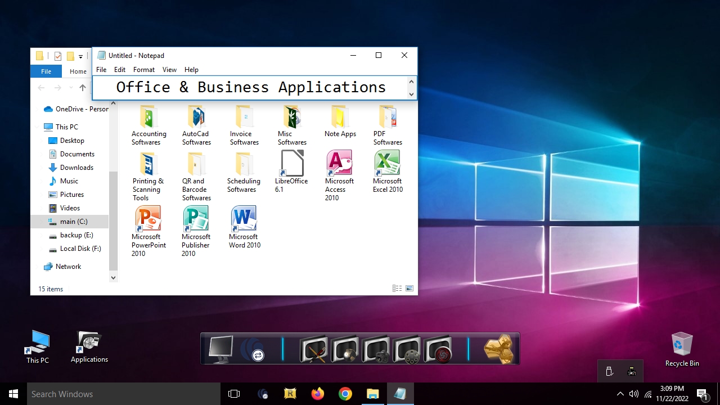Open the Quick Access Toolbar dropdown arrow
Viewport: 720px width, 405px height.
click(x=80, y=56)
